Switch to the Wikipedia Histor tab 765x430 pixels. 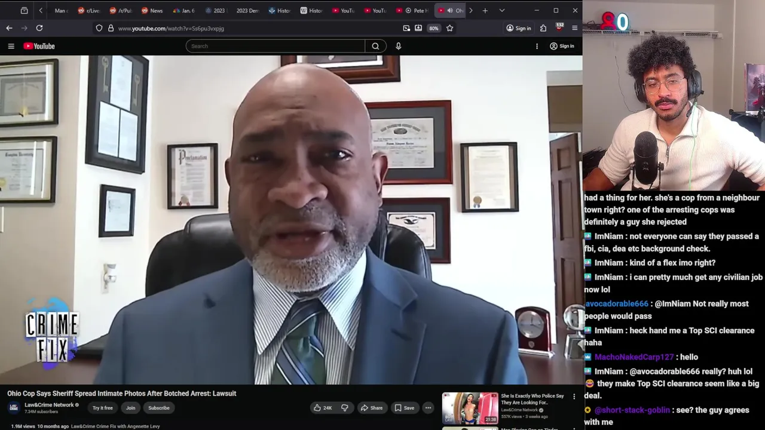coord(311,10)
